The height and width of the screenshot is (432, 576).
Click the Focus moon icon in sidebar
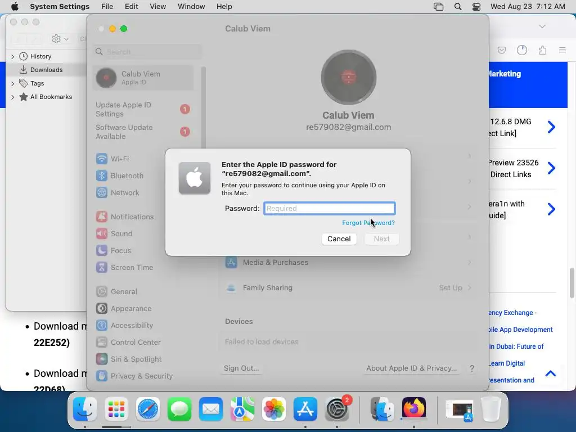pos(102,250)
